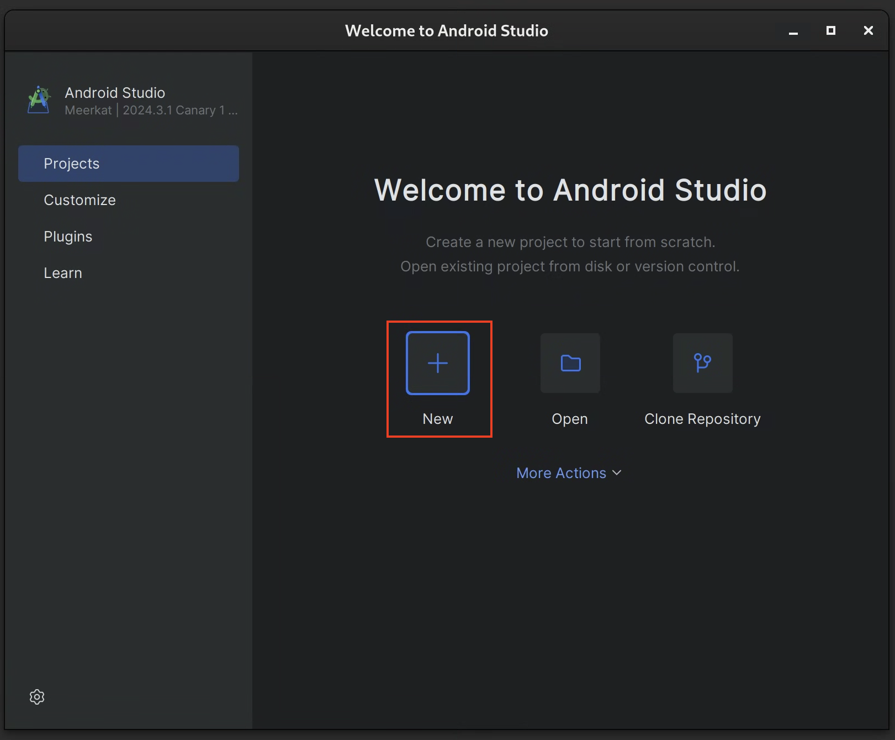Maximize the Android Studio window
Image resolution: width=895 pixels, height=740 pixels.
[830, 31]
